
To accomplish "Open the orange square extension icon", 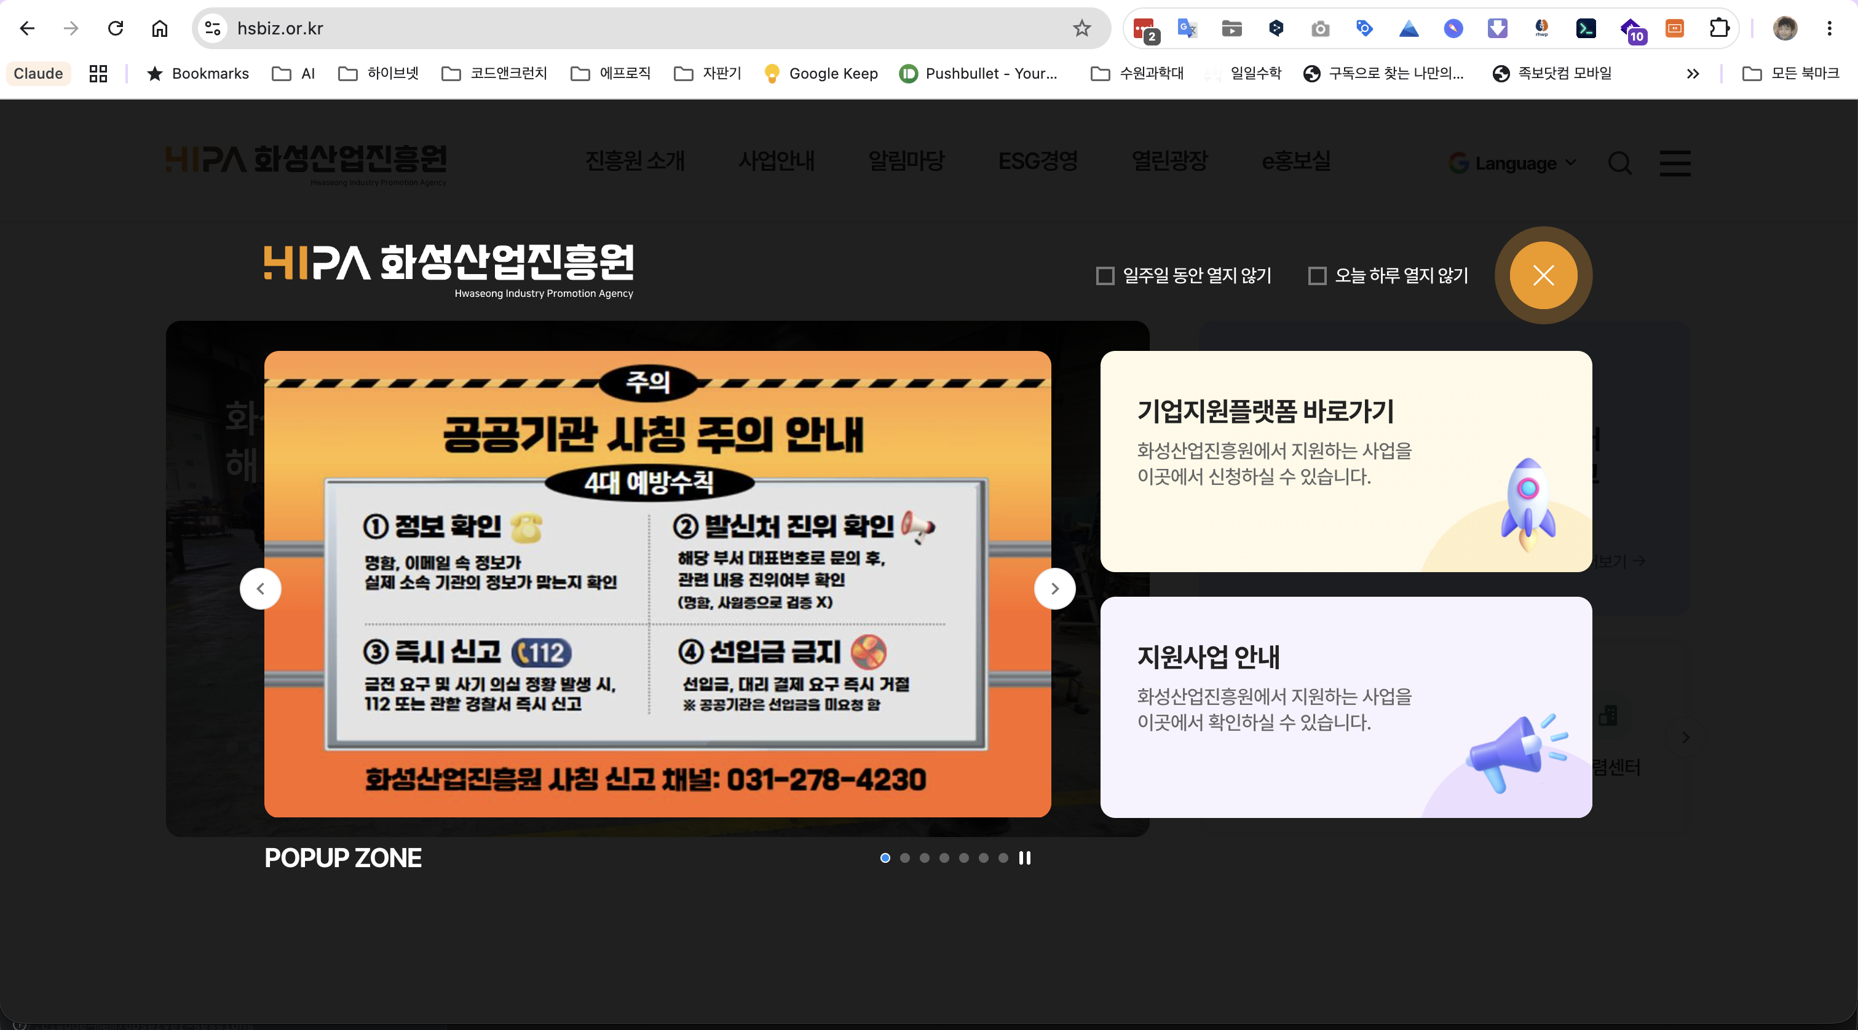I will click(1675, 28).
